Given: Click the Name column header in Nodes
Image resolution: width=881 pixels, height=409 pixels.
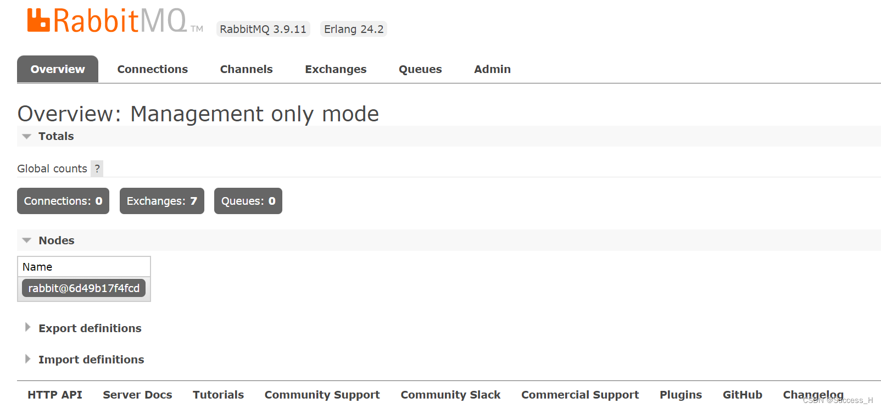Looking at the screenshot, I should tap(84, 267).
